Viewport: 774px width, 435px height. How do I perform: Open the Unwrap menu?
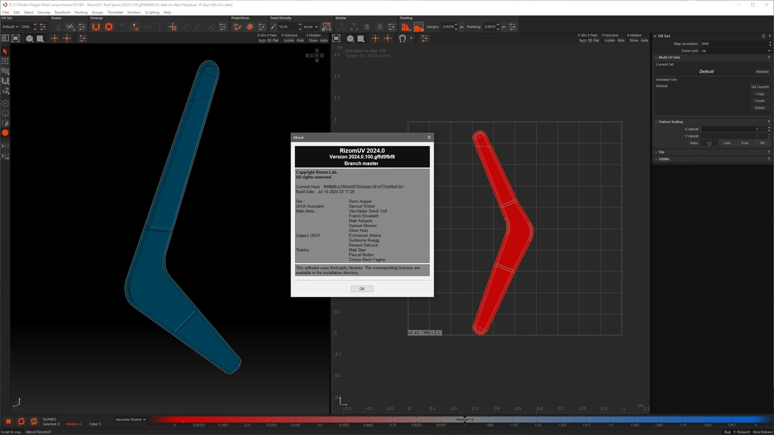44,12
